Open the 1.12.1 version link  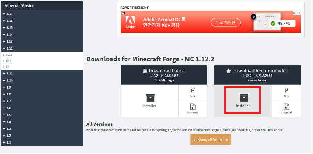click(x=7, y=61)
